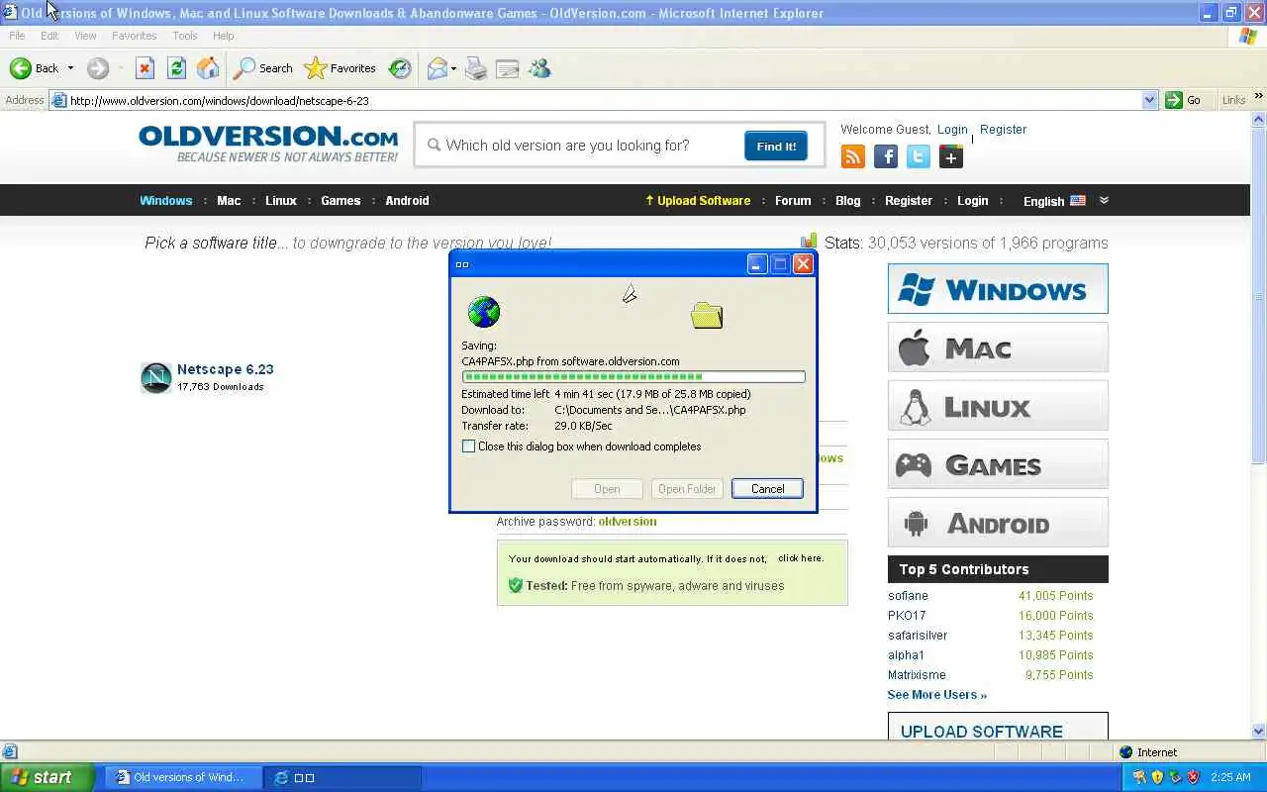1267x792 pixels.
Task: Click the URL address field
Action: point(605,100)
